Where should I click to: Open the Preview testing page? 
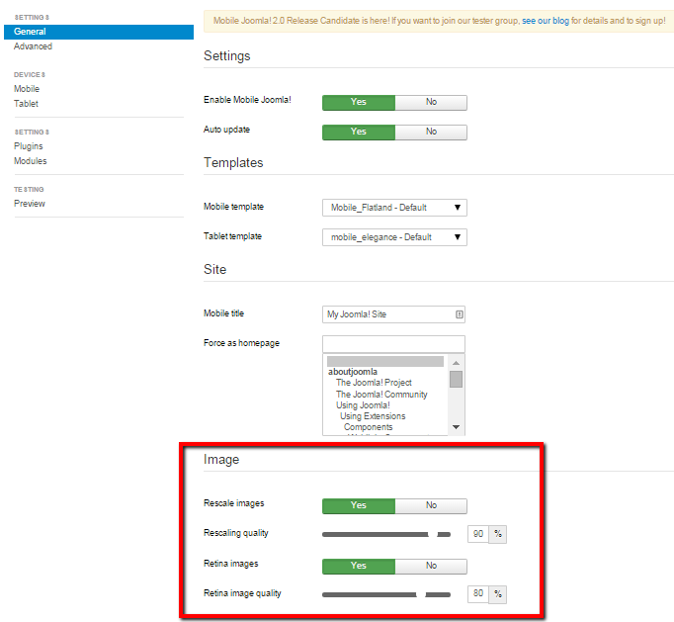(30, 204)
